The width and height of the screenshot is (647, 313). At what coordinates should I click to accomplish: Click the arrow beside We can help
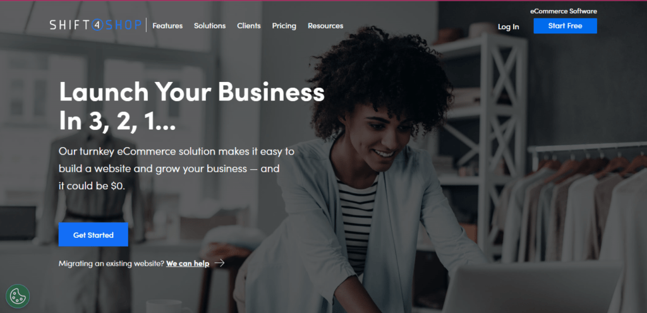coord(219,263)
